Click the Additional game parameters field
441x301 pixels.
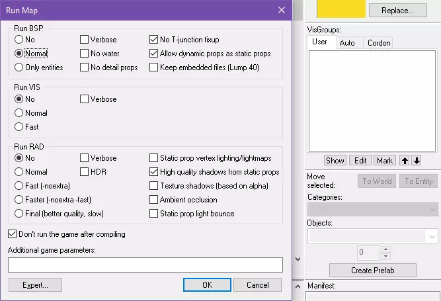pyautogui.click(x=145, y=265)
